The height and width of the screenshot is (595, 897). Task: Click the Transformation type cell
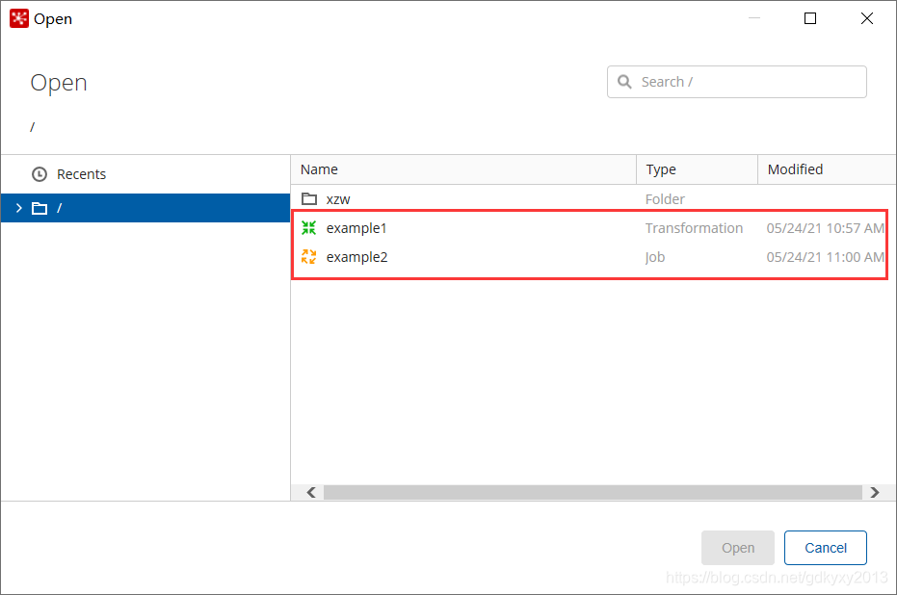pos(694,228)
